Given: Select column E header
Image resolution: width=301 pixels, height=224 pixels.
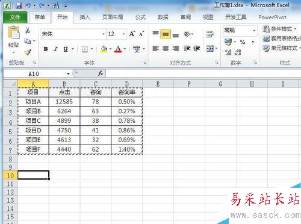Looking at the screenshot, I should (x=158, y=84).
